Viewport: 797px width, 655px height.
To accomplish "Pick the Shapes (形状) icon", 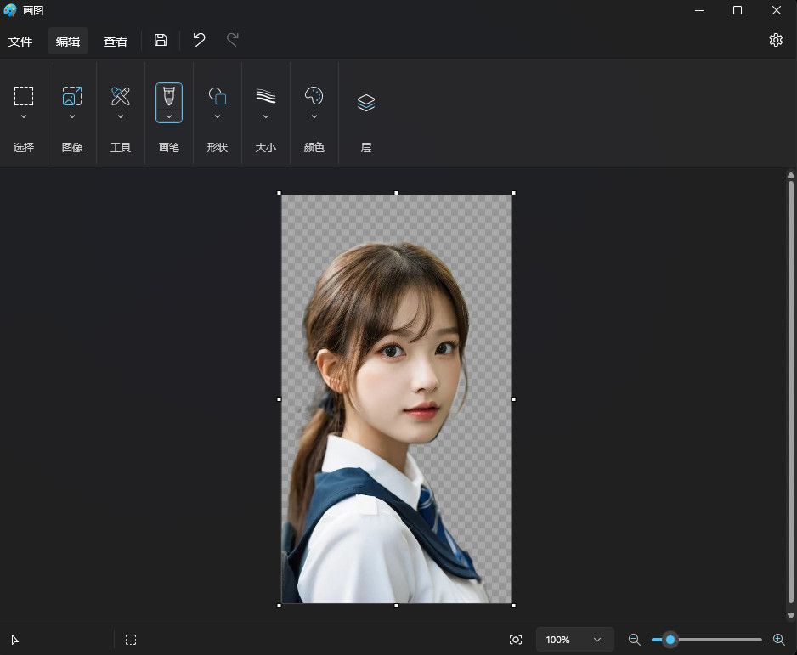I will (x=217, y=95).
